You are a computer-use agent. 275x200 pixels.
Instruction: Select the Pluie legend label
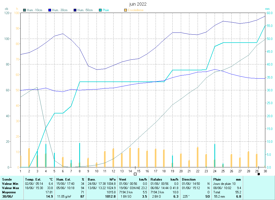pyautogui.click(x=106, y=10)
